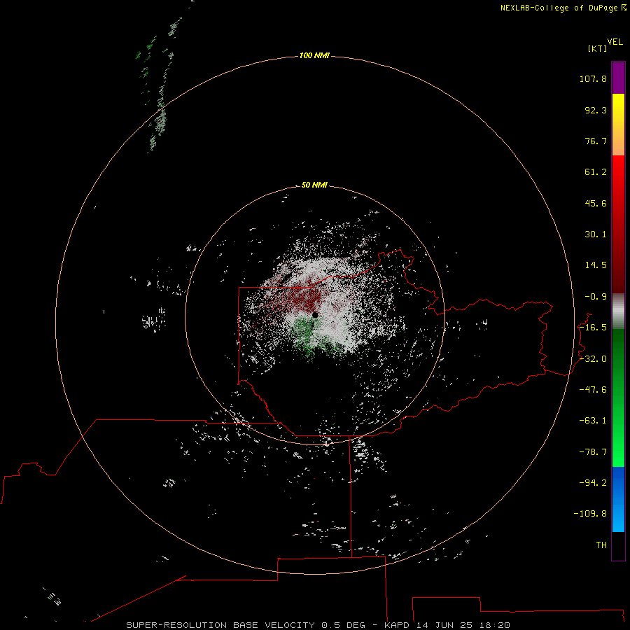Click the VEL legend title
Image resolution: width=630 pixels, height=630 pixels.
click(615, 42)
